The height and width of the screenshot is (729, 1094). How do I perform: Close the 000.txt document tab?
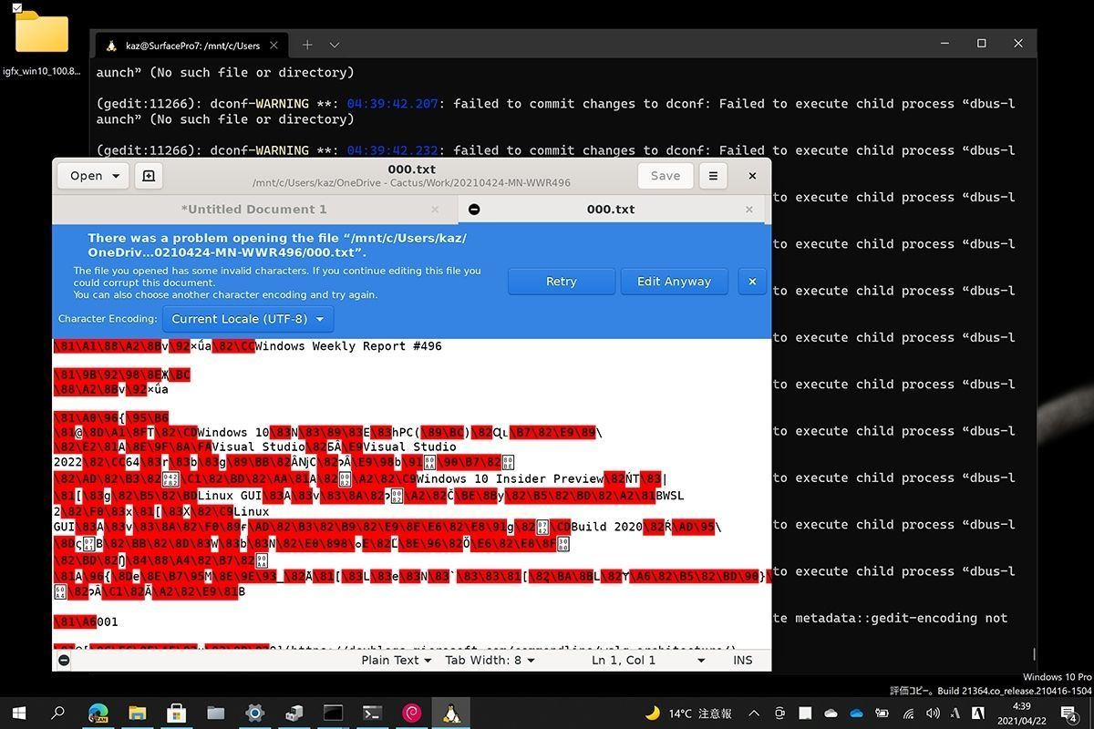749,210
